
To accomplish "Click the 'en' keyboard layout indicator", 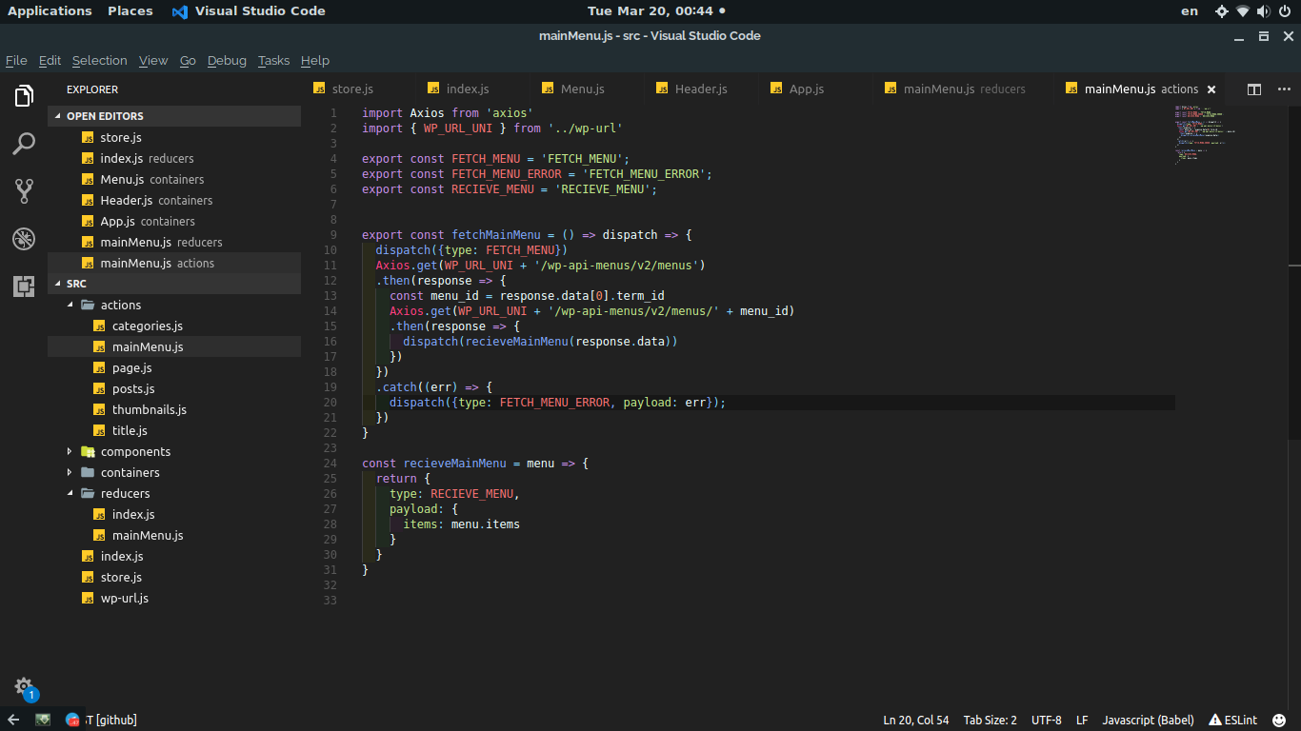I will (x=1190, y=11).
